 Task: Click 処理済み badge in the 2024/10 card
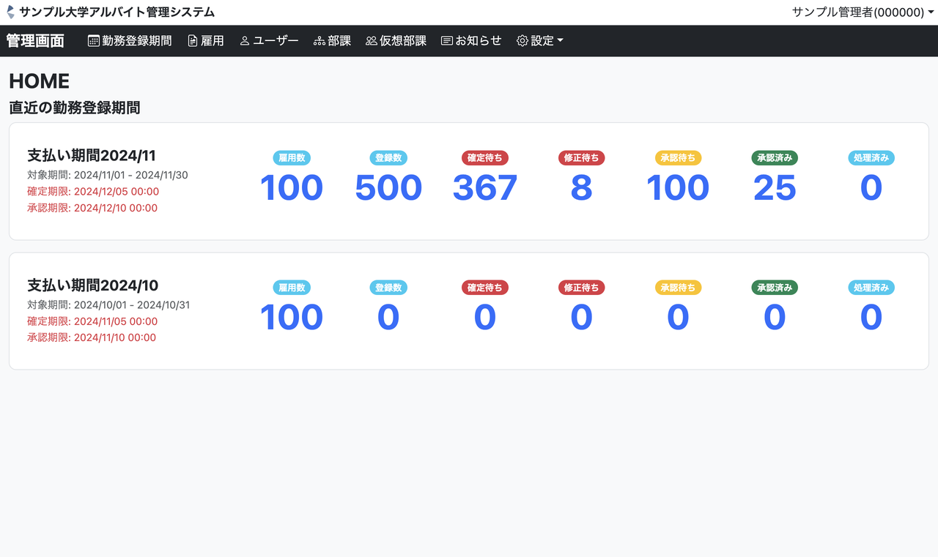click(871, 288)
